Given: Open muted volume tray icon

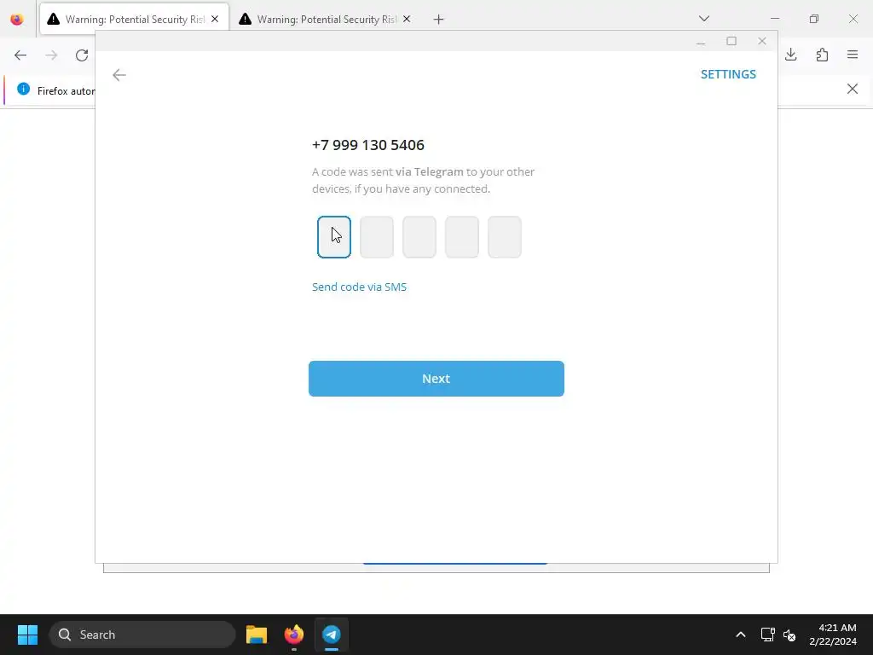Looking at the screenshot, I should point(789,635).
